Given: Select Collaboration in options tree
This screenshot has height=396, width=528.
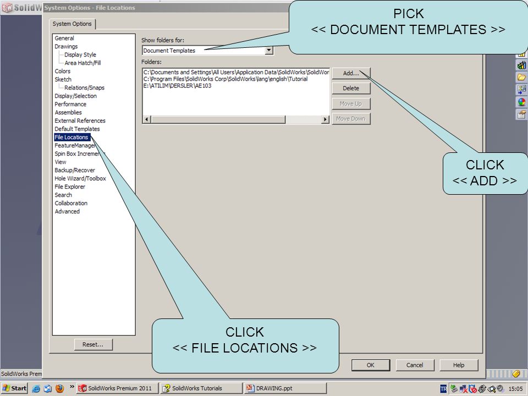Looking at the screenshot, I should (x=71, y=203).
